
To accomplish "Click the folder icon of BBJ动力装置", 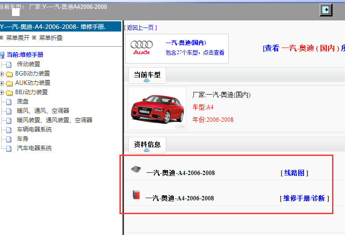I will tap(9, 93).
